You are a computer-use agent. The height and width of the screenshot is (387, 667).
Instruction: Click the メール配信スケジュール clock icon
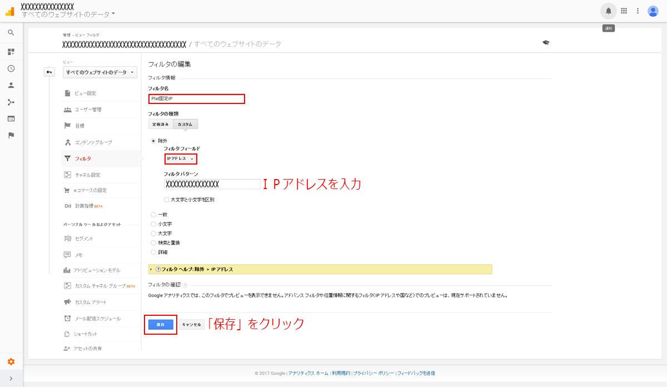click(67, 318)
